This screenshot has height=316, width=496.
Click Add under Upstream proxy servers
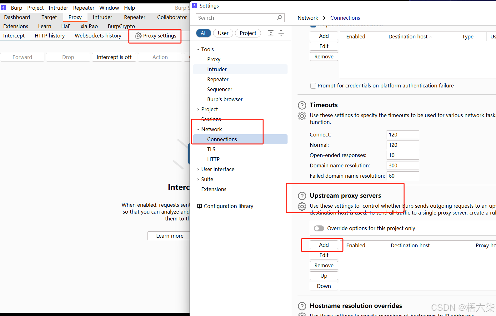coord(324,245)
